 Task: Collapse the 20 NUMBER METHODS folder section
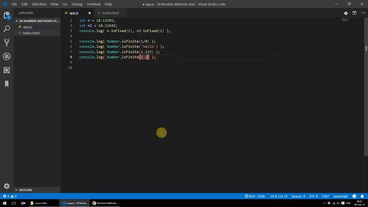coord(37,21)
